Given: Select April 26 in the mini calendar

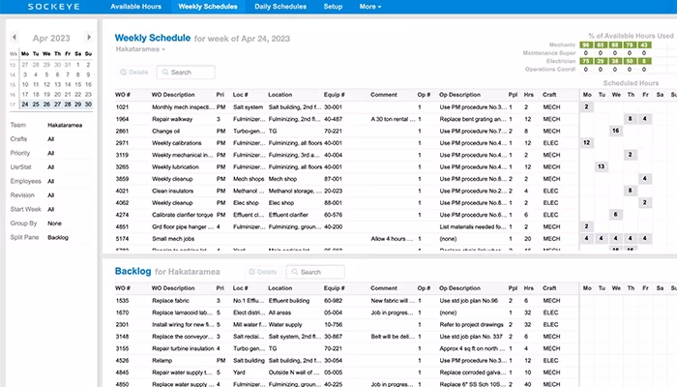Looking at the screenshot, I should point(46,104).
